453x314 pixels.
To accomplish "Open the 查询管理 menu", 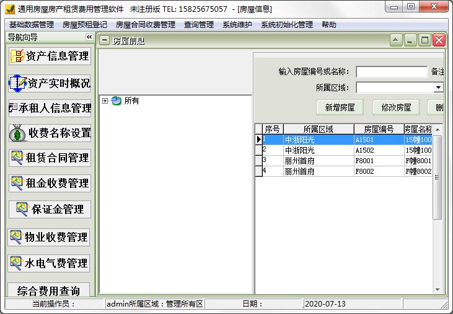I will [198, 25].
